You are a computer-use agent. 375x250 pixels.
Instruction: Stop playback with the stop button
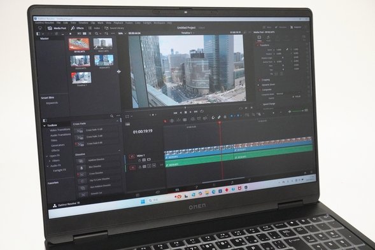point(185,113)
